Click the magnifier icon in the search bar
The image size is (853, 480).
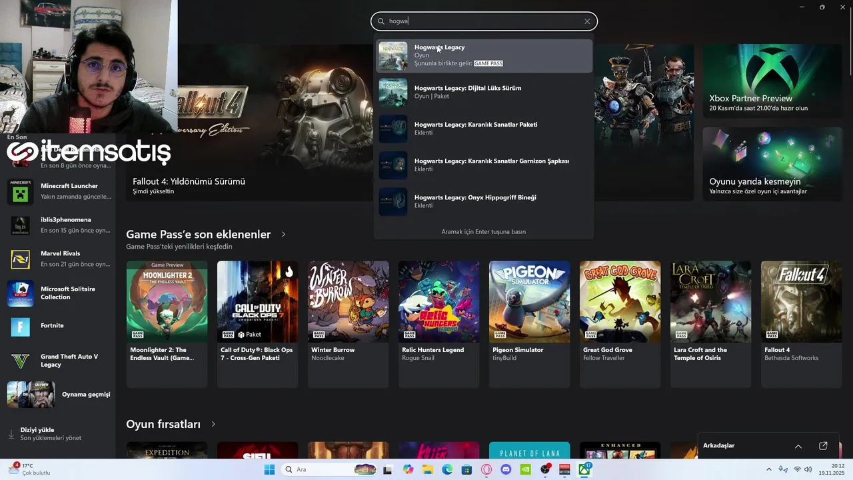coord(381,21)
